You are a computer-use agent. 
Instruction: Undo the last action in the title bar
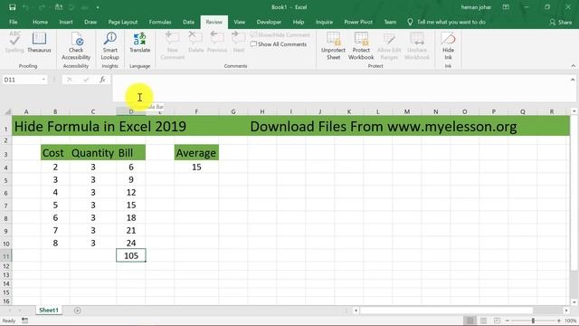pos(25,7)
